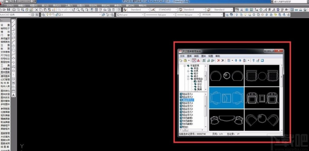Expand the 床具 tree node

188,71
